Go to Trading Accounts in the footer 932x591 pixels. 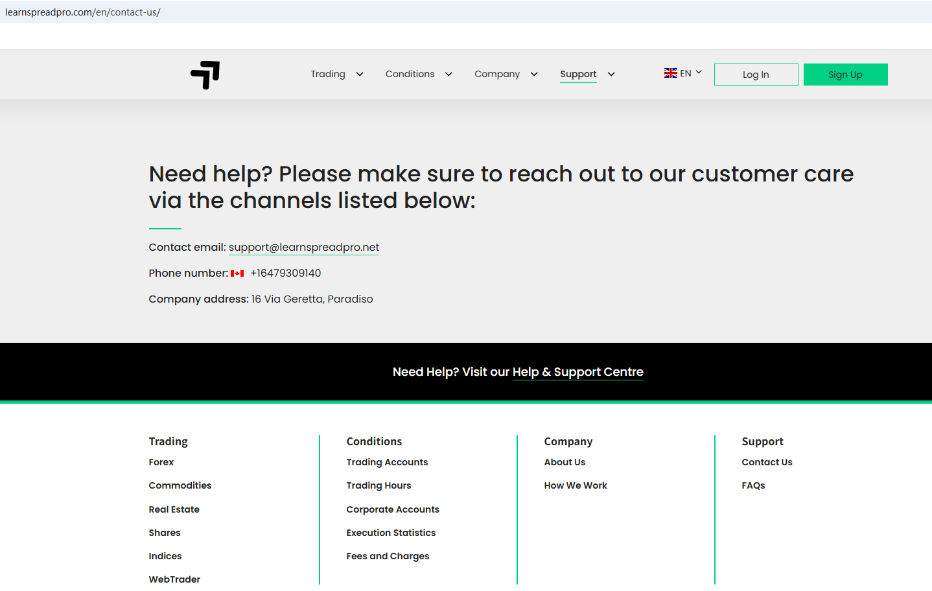(387, 462)
